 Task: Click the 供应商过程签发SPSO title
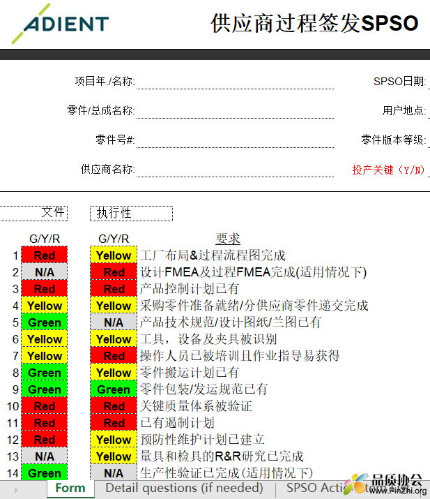click(x=314, y=24)
